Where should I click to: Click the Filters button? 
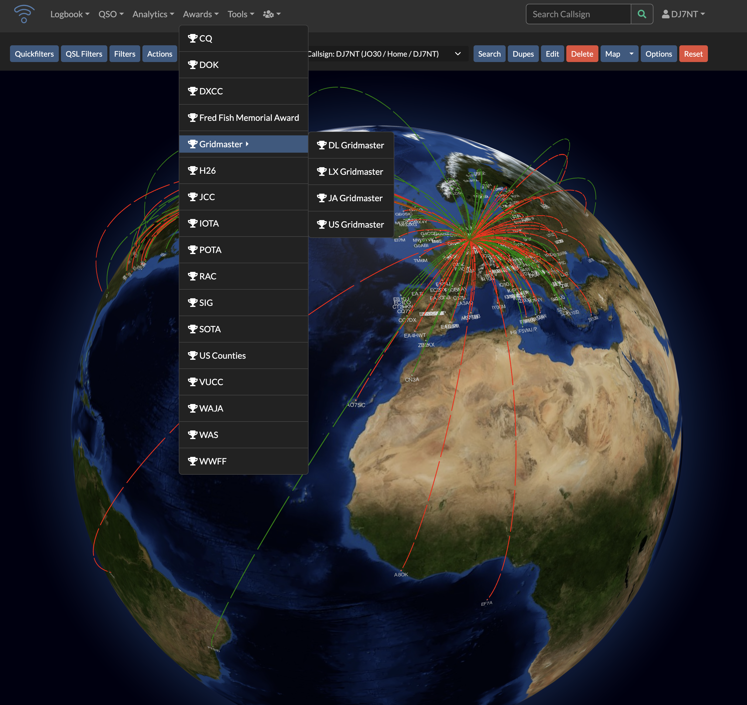(x=125, y=54)
